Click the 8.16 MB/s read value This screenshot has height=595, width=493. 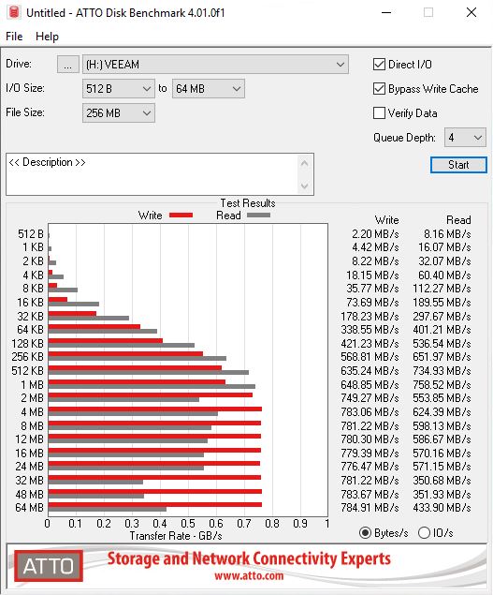click(447, 233)
